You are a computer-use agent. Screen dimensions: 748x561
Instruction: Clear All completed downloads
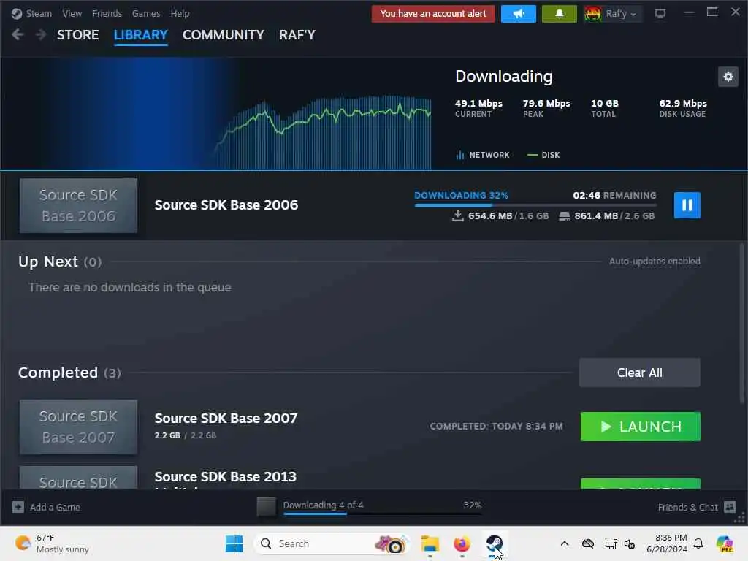639,373
